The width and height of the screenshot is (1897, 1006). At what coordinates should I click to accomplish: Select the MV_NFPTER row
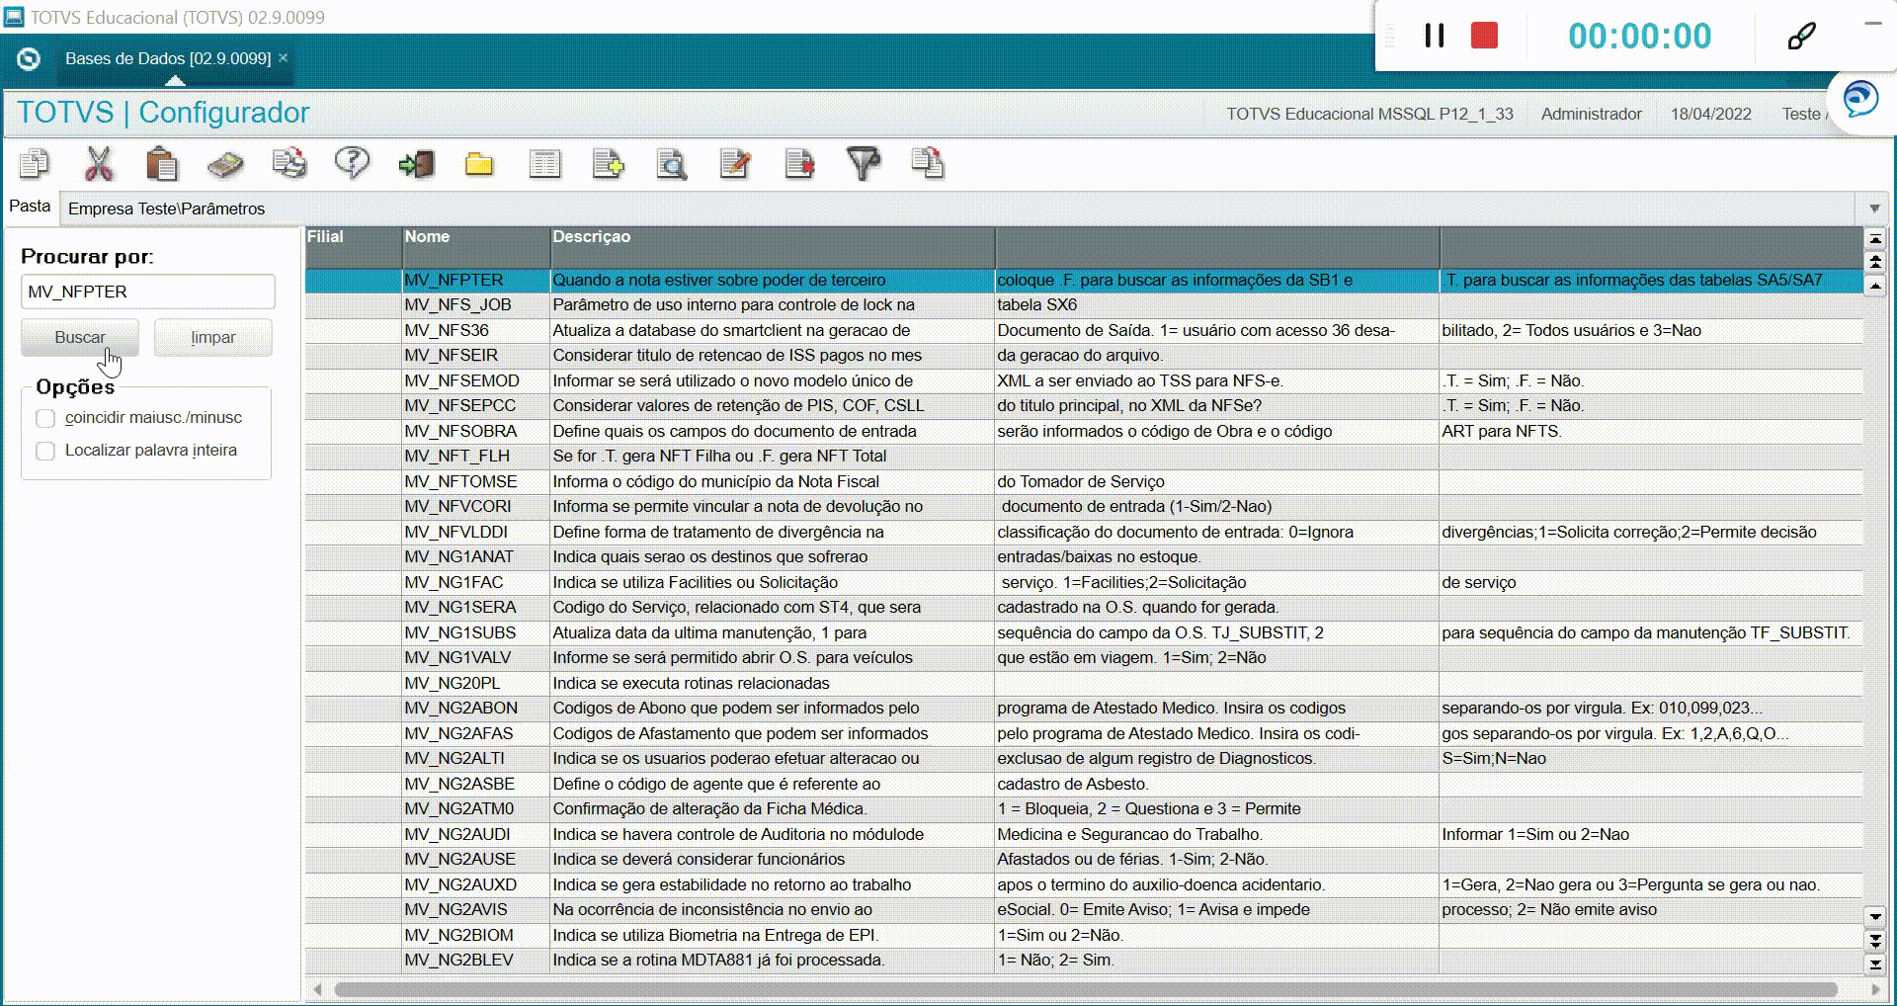(x=1084, y=281)
